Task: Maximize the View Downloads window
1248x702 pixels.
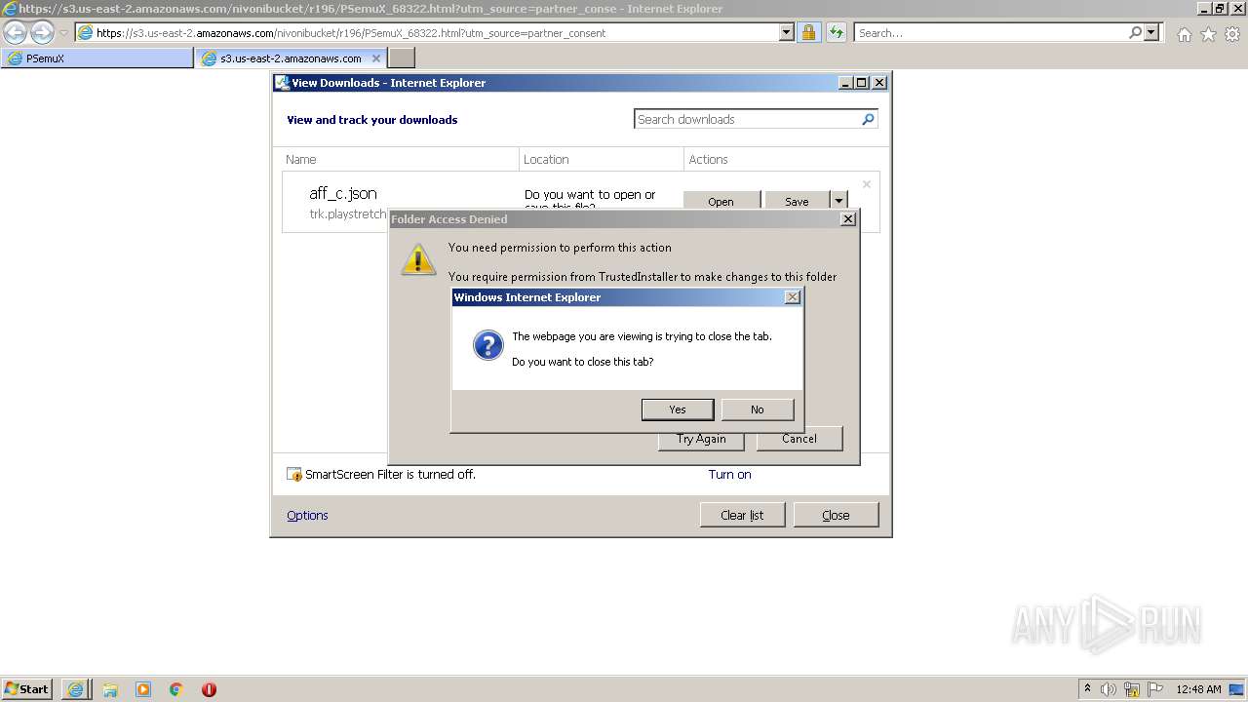Action: 862,83
